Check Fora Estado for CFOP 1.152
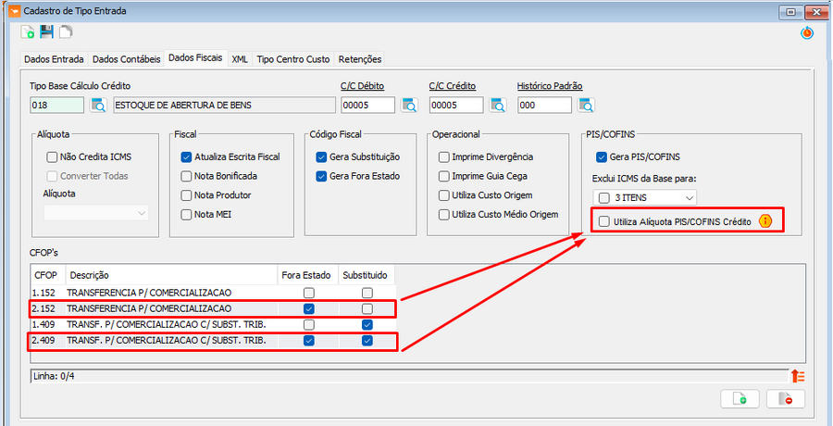 [309, 293]
